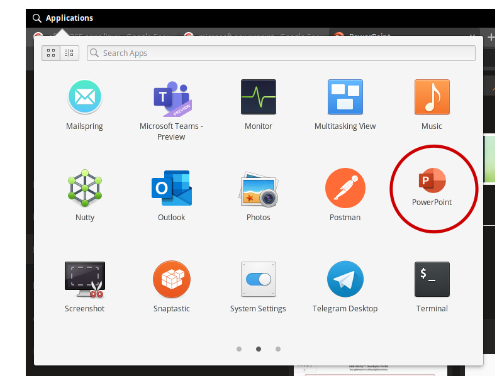Go to the first page of apps
Screen dimensions: 497x378
(x=239, y=349)
